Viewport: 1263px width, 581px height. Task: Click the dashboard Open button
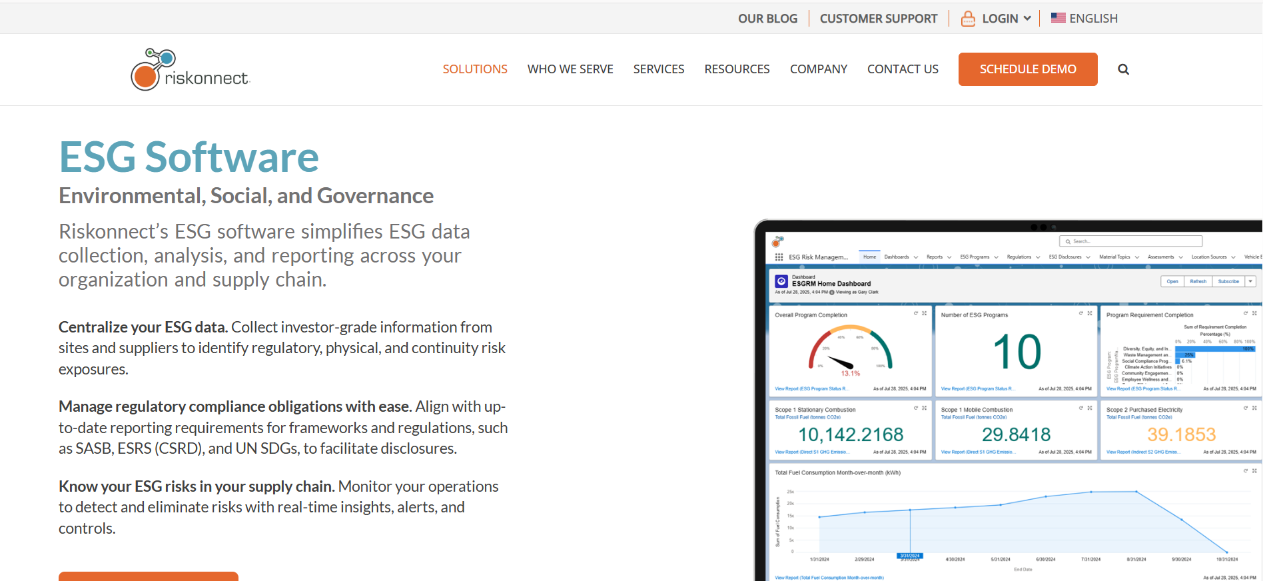[1172, 281]
